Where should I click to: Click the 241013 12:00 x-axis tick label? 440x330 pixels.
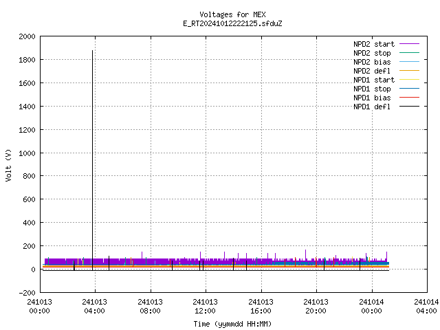click(205, 307)
